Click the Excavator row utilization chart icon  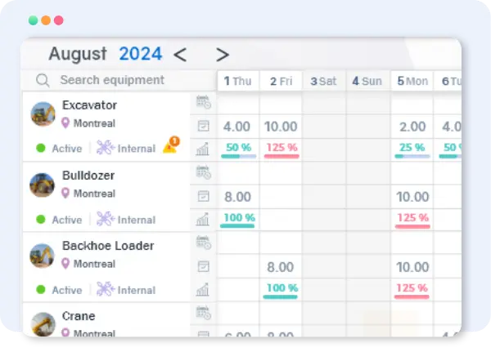tap(203, 149)
